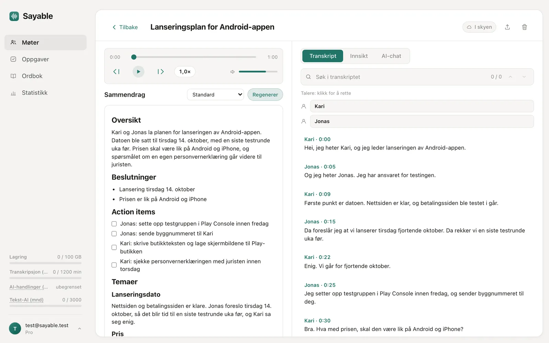Switch to the AI-chat tab

coord(391,56)
